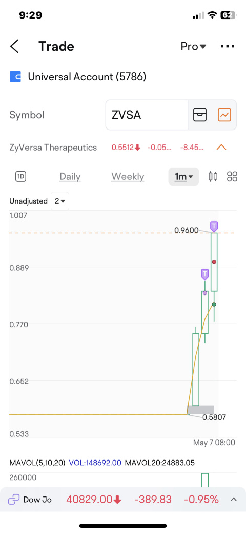Switch to the Weekly chart tab

tap(128, 177)
